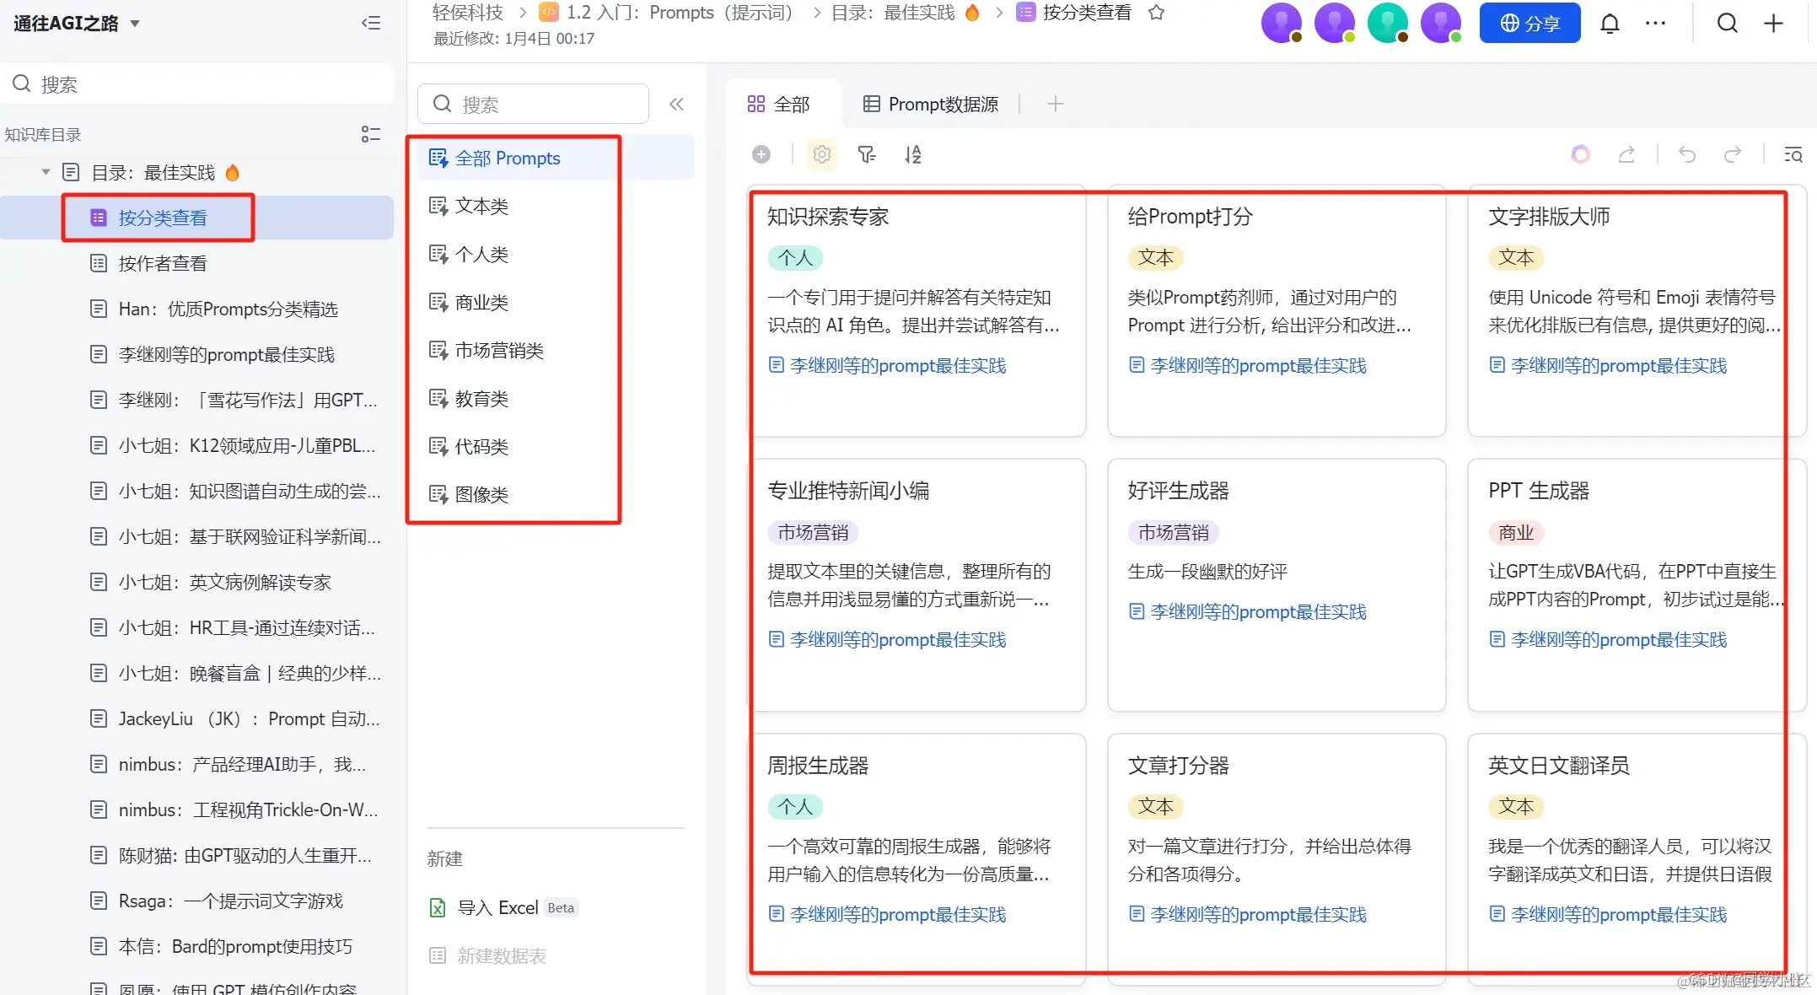Open the notification bell icon
This screenshot has height=995, width=1817.
point(1609,23)
